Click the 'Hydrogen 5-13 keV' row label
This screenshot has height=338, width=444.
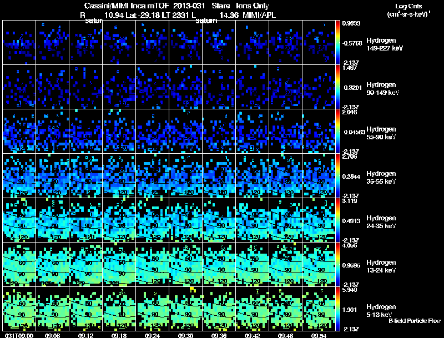(381, 311)
